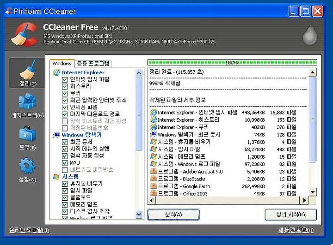The height and width of the screenshot is (245, 333).
Task: Open the 정리(C) cleaner section in sidebar
Action: (28, 73)
